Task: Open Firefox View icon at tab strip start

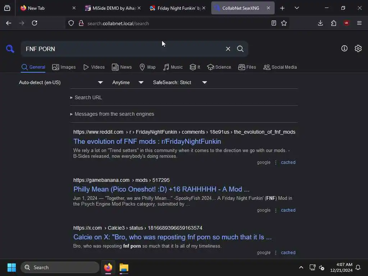Action: click(7, 8)
